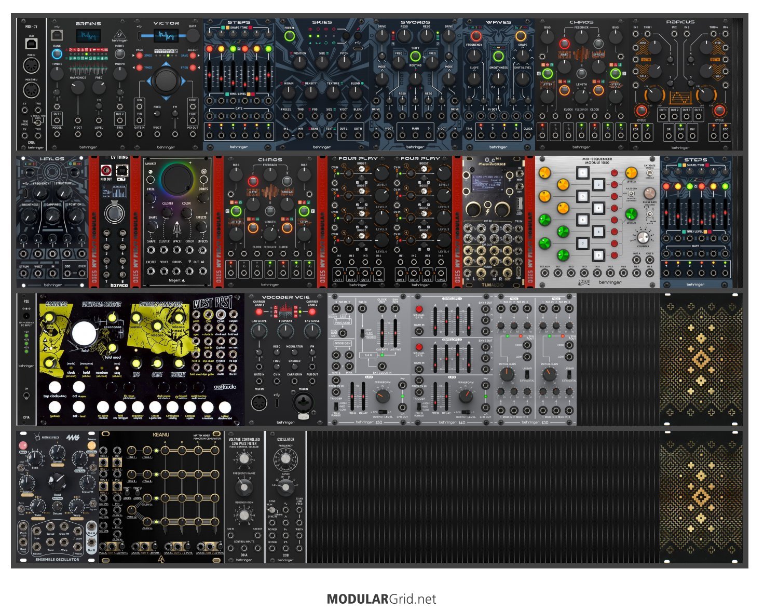Click the USB port on CV Thing
Viewport: 764px width, 610px height.
click(122, 170)
